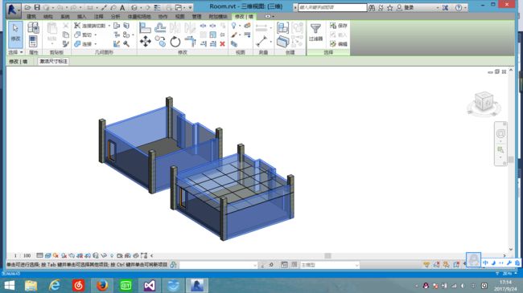The width and height of the screenshot is (523, 293).
Task: Switch to the 视图 ribbon tab
Action: click(179, 16)
